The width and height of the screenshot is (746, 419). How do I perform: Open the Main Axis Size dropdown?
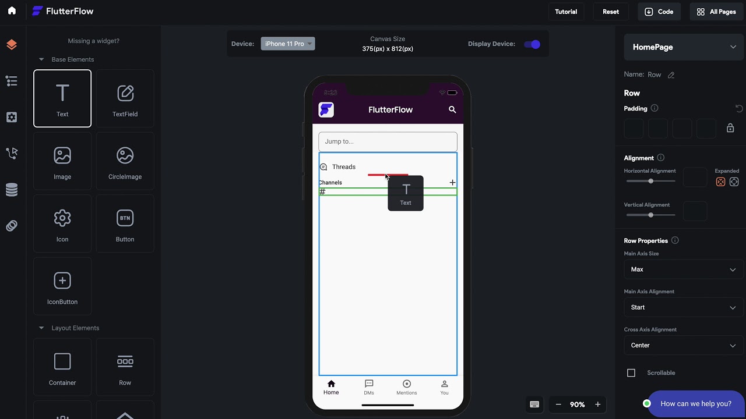point(684,269)
